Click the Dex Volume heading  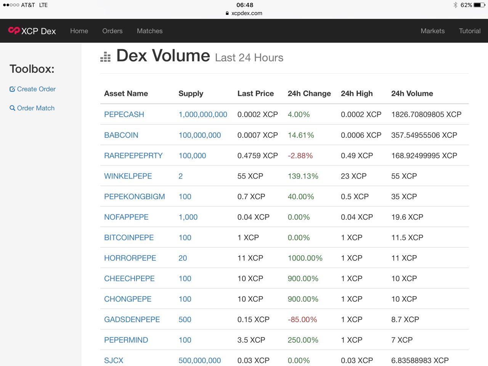[x=163, y=56]
